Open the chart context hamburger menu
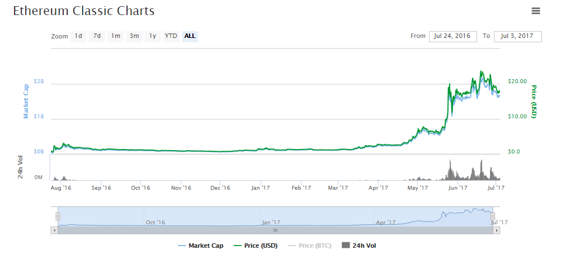 click(536, 11)
